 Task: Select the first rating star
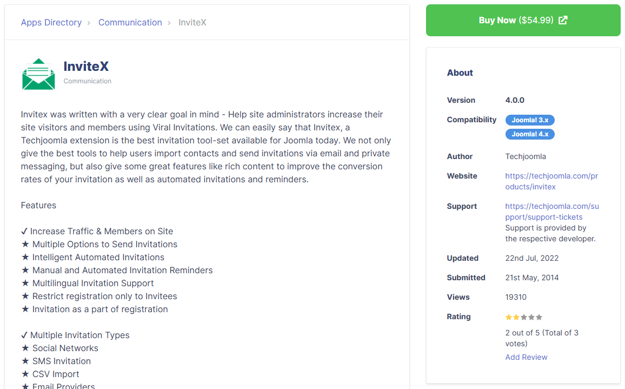pyautogui.click(x=509, y=317)
